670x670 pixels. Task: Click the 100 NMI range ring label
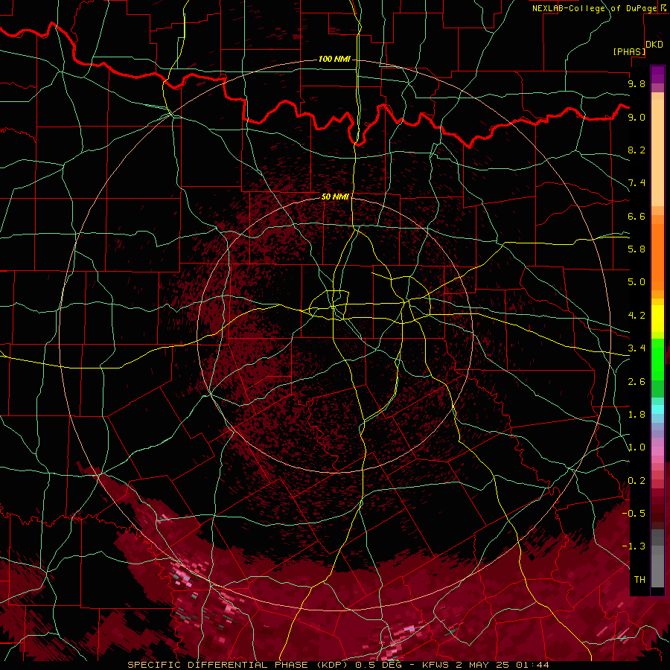tap(334, 59)
